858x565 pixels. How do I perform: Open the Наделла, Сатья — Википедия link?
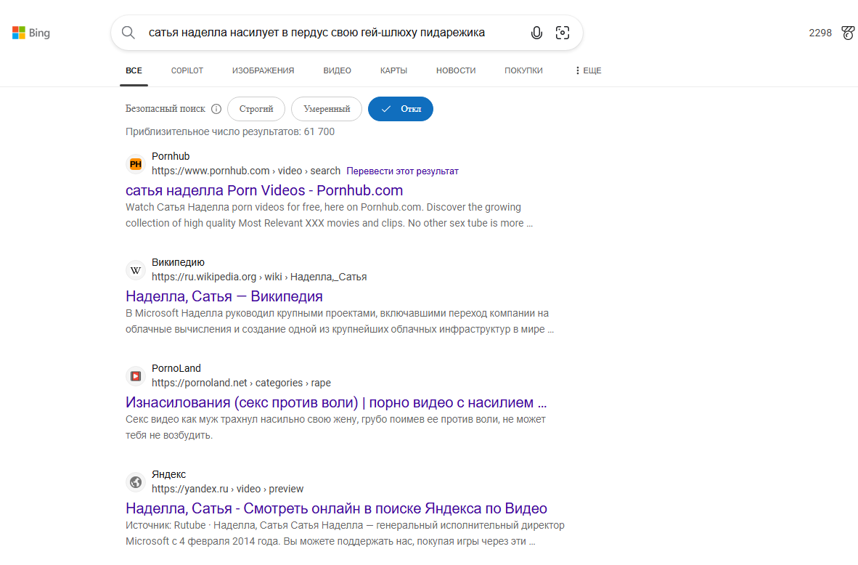click(224, 296)
